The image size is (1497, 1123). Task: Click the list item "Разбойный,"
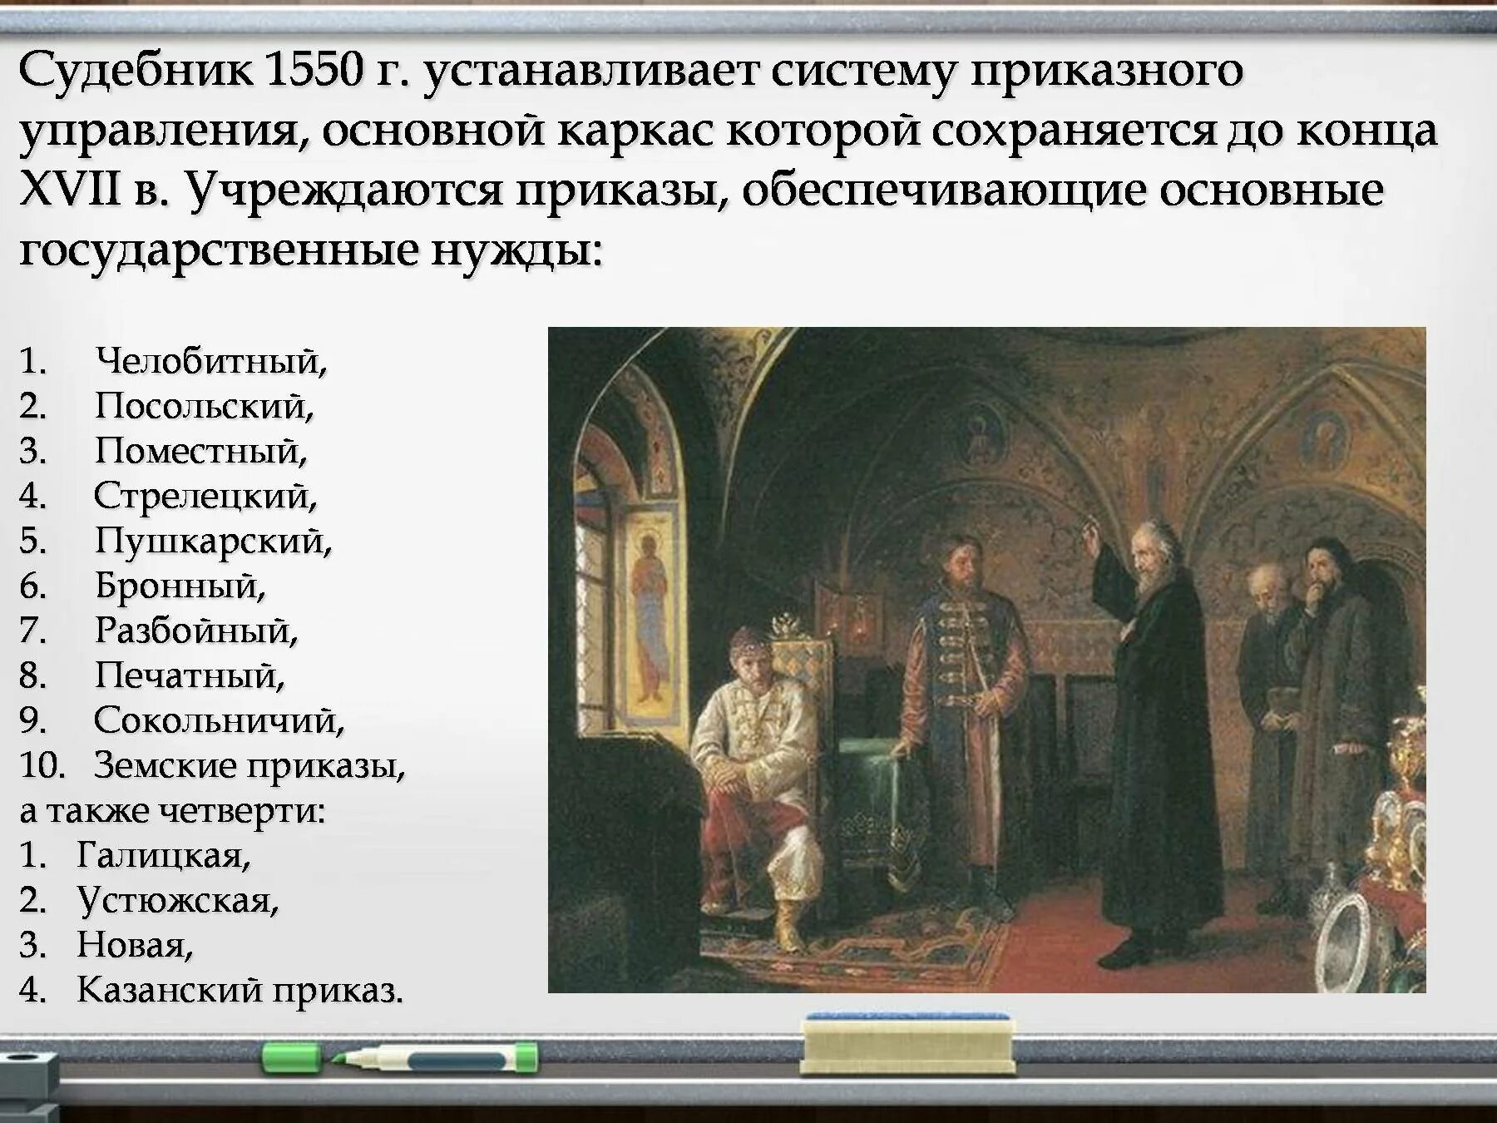(196, 631)
